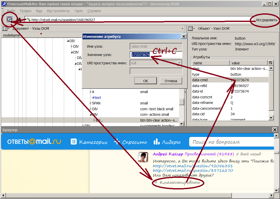Collapse the com--actions DIV node
Screen dimensions: 280x199
coord(91,115)
